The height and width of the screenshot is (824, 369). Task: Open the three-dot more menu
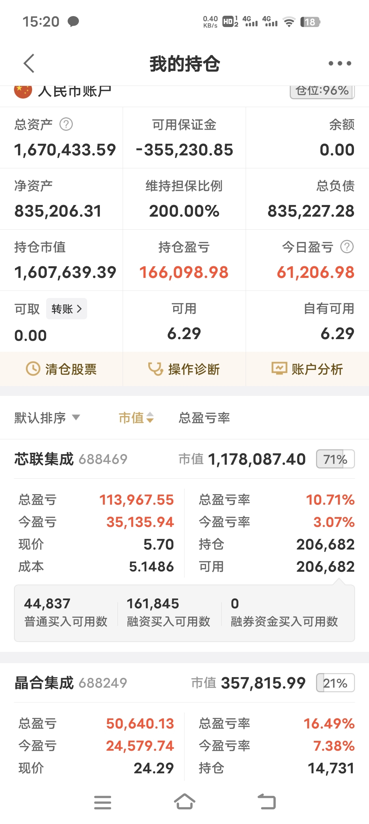(x=339, y=63)
